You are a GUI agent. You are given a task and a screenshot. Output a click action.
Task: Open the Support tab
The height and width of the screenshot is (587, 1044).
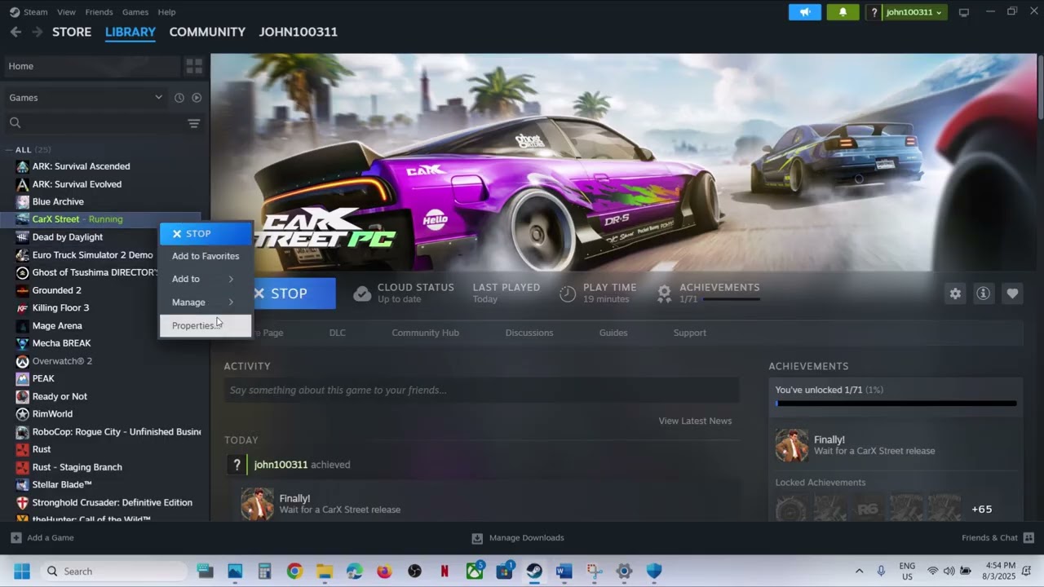[x=690, y=333]
